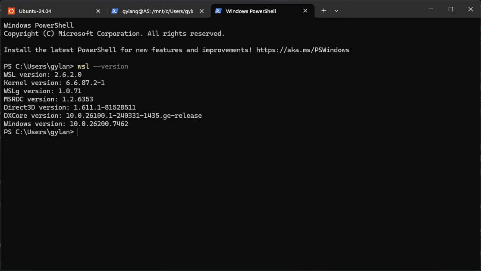Minimize the terminal window

(431, 9)
